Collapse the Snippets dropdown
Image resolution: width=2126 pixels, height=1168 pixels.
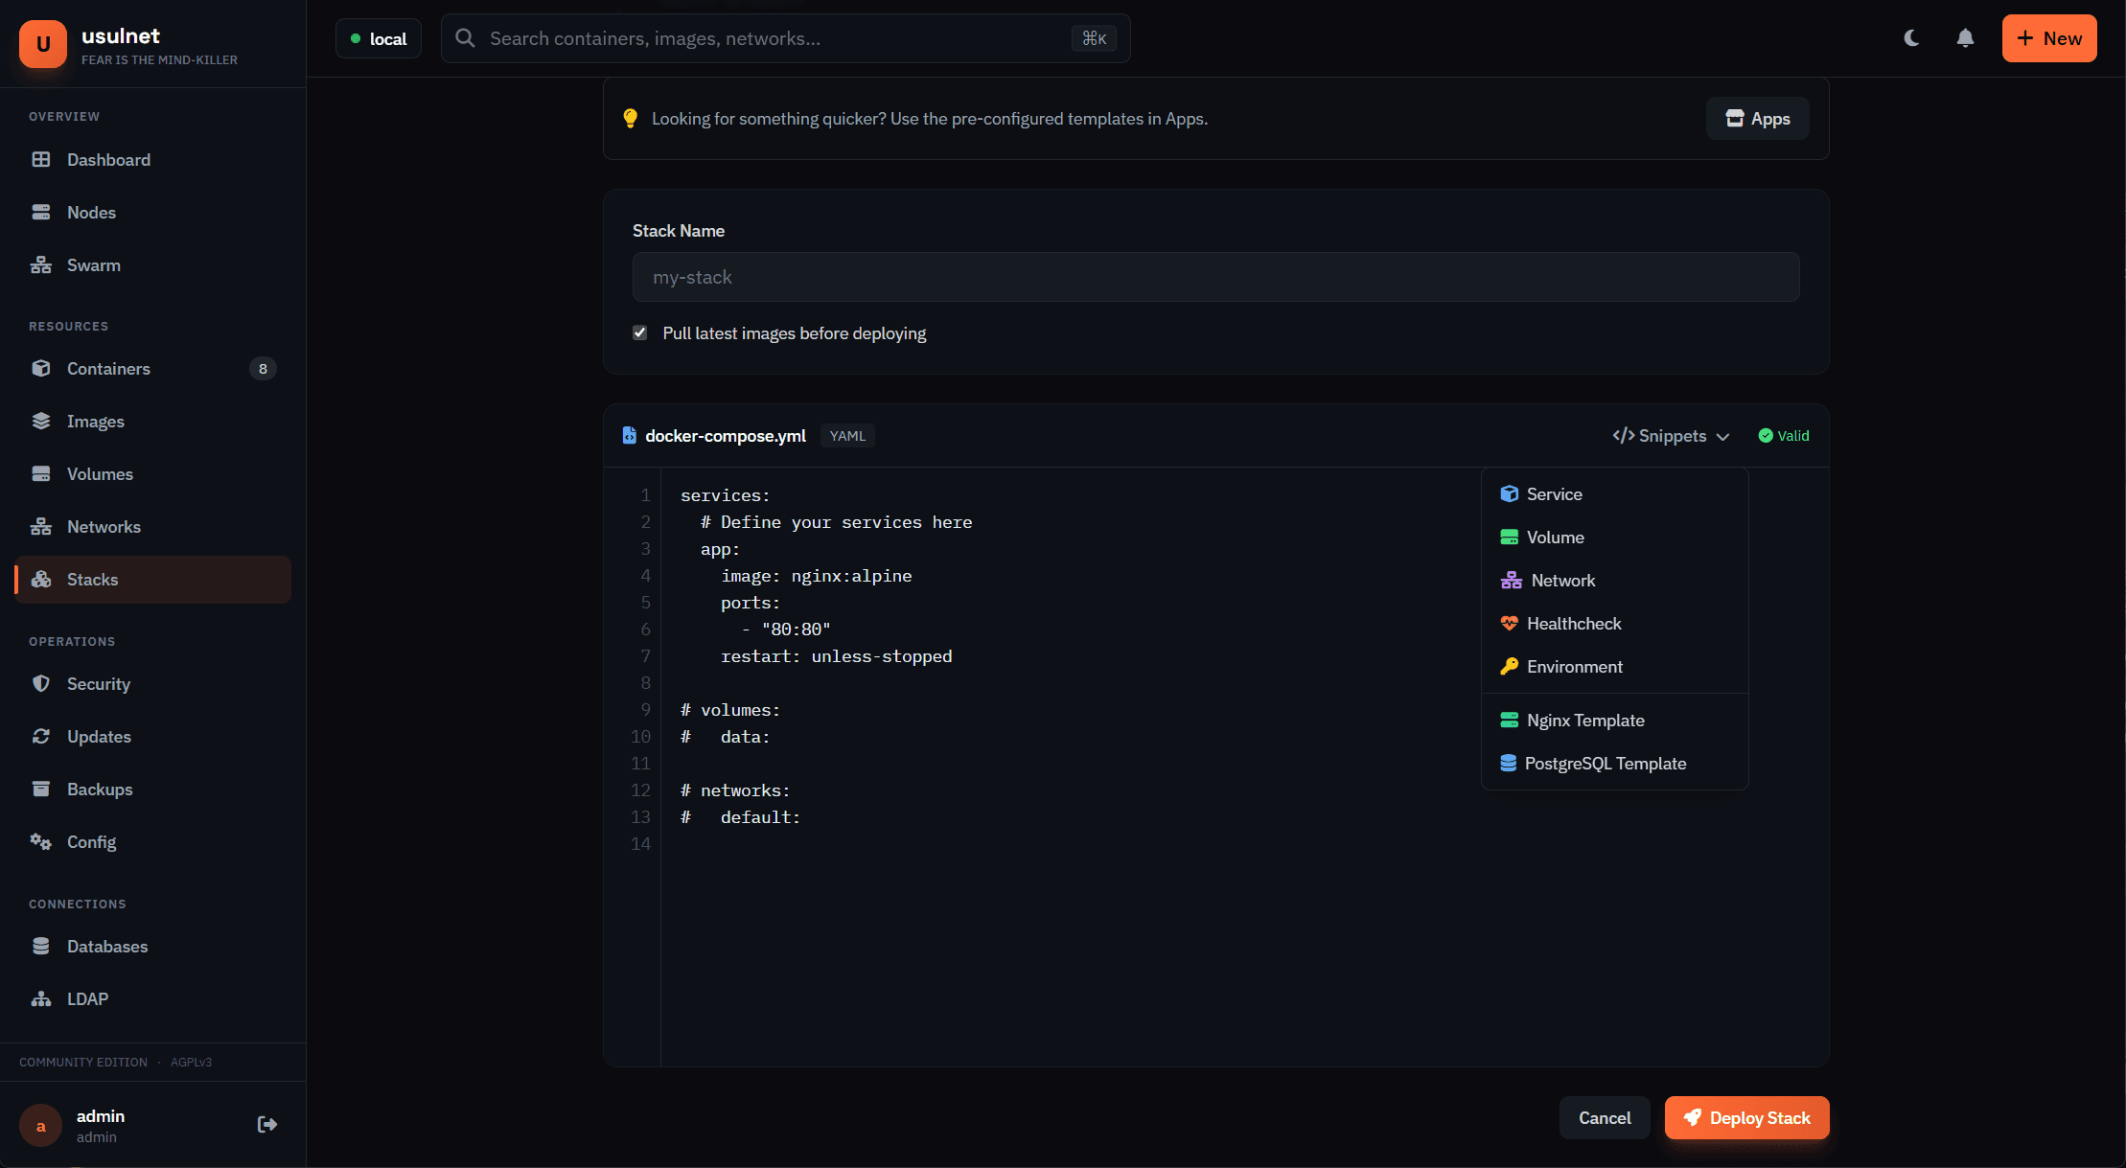tap(1671, 436)
